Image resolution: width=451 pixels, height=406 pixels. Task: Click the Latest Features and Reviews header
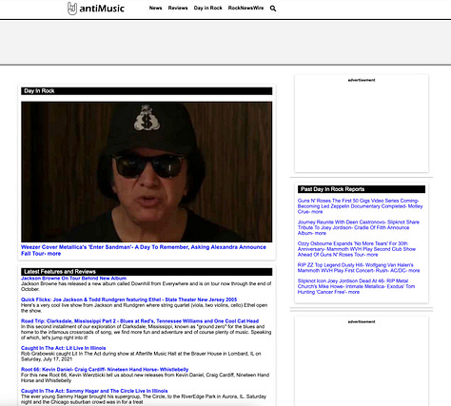tap(147, 272)
